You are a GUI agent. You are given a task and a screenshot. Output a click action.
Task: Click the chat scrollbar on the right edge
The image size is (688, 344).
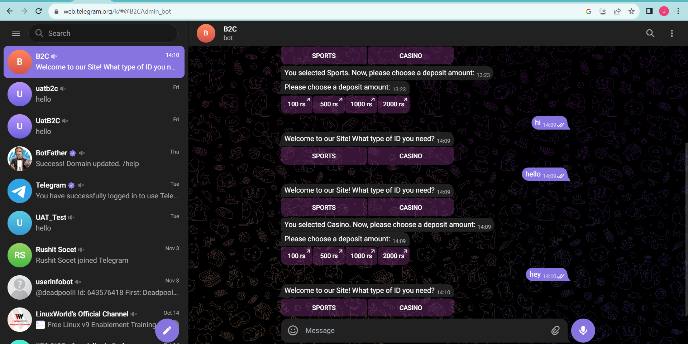coord(686,229)
